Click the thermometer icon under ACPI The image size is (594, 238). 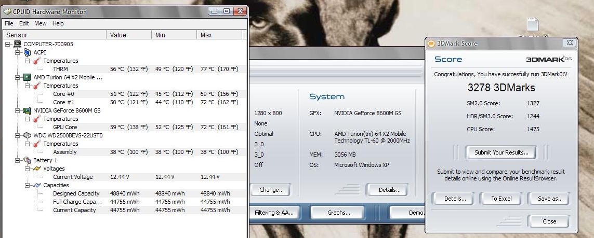37,61
